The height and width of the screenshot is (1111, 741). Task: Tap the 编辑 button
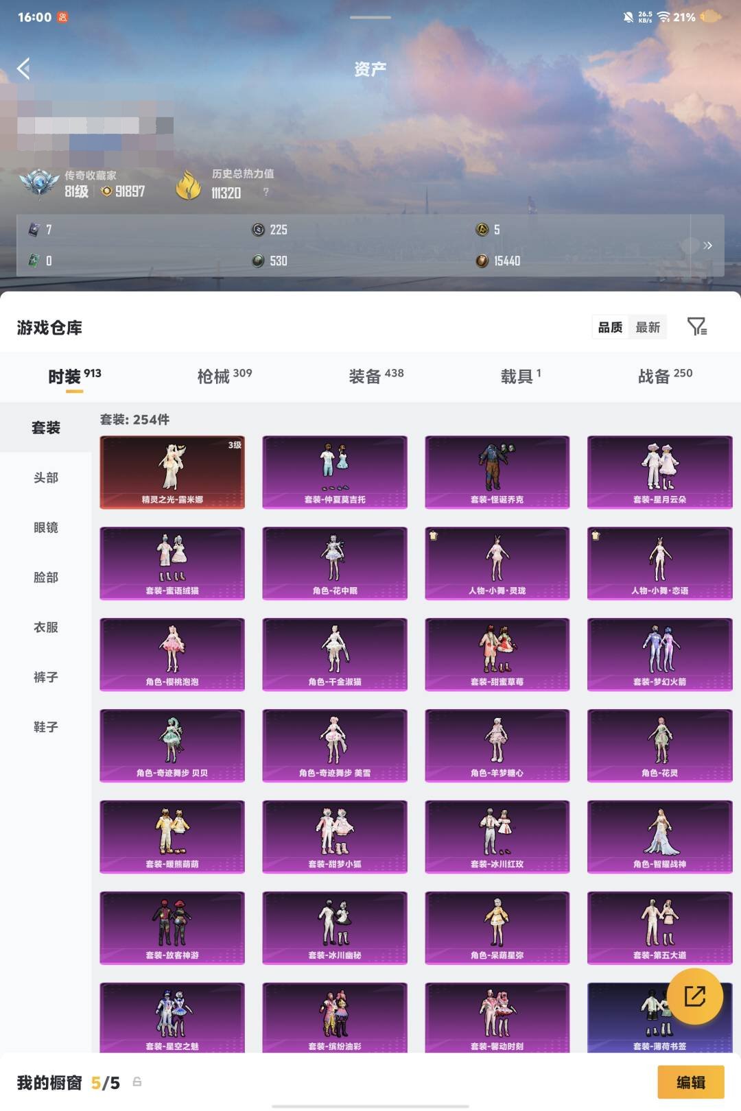[x=691, y=1082]
